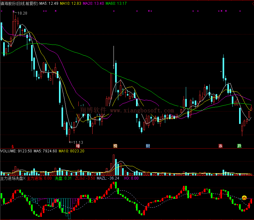Select the green MA60: 13.17 label
Image resolution: width=254 pixels, height=220 pixels.
[116, 3]
